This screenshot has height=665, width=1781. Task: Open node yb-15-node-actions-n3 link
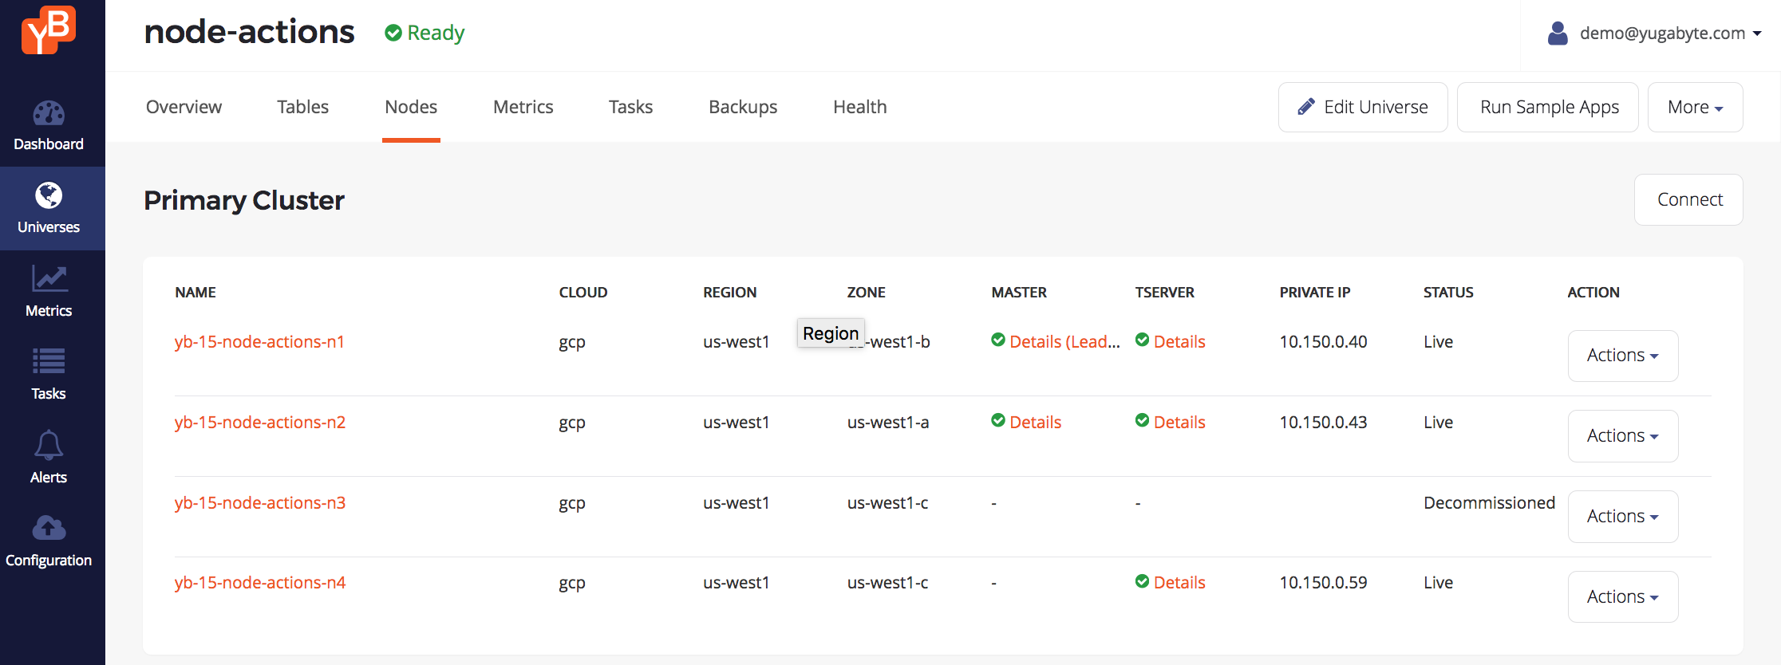tap(260, 502)
